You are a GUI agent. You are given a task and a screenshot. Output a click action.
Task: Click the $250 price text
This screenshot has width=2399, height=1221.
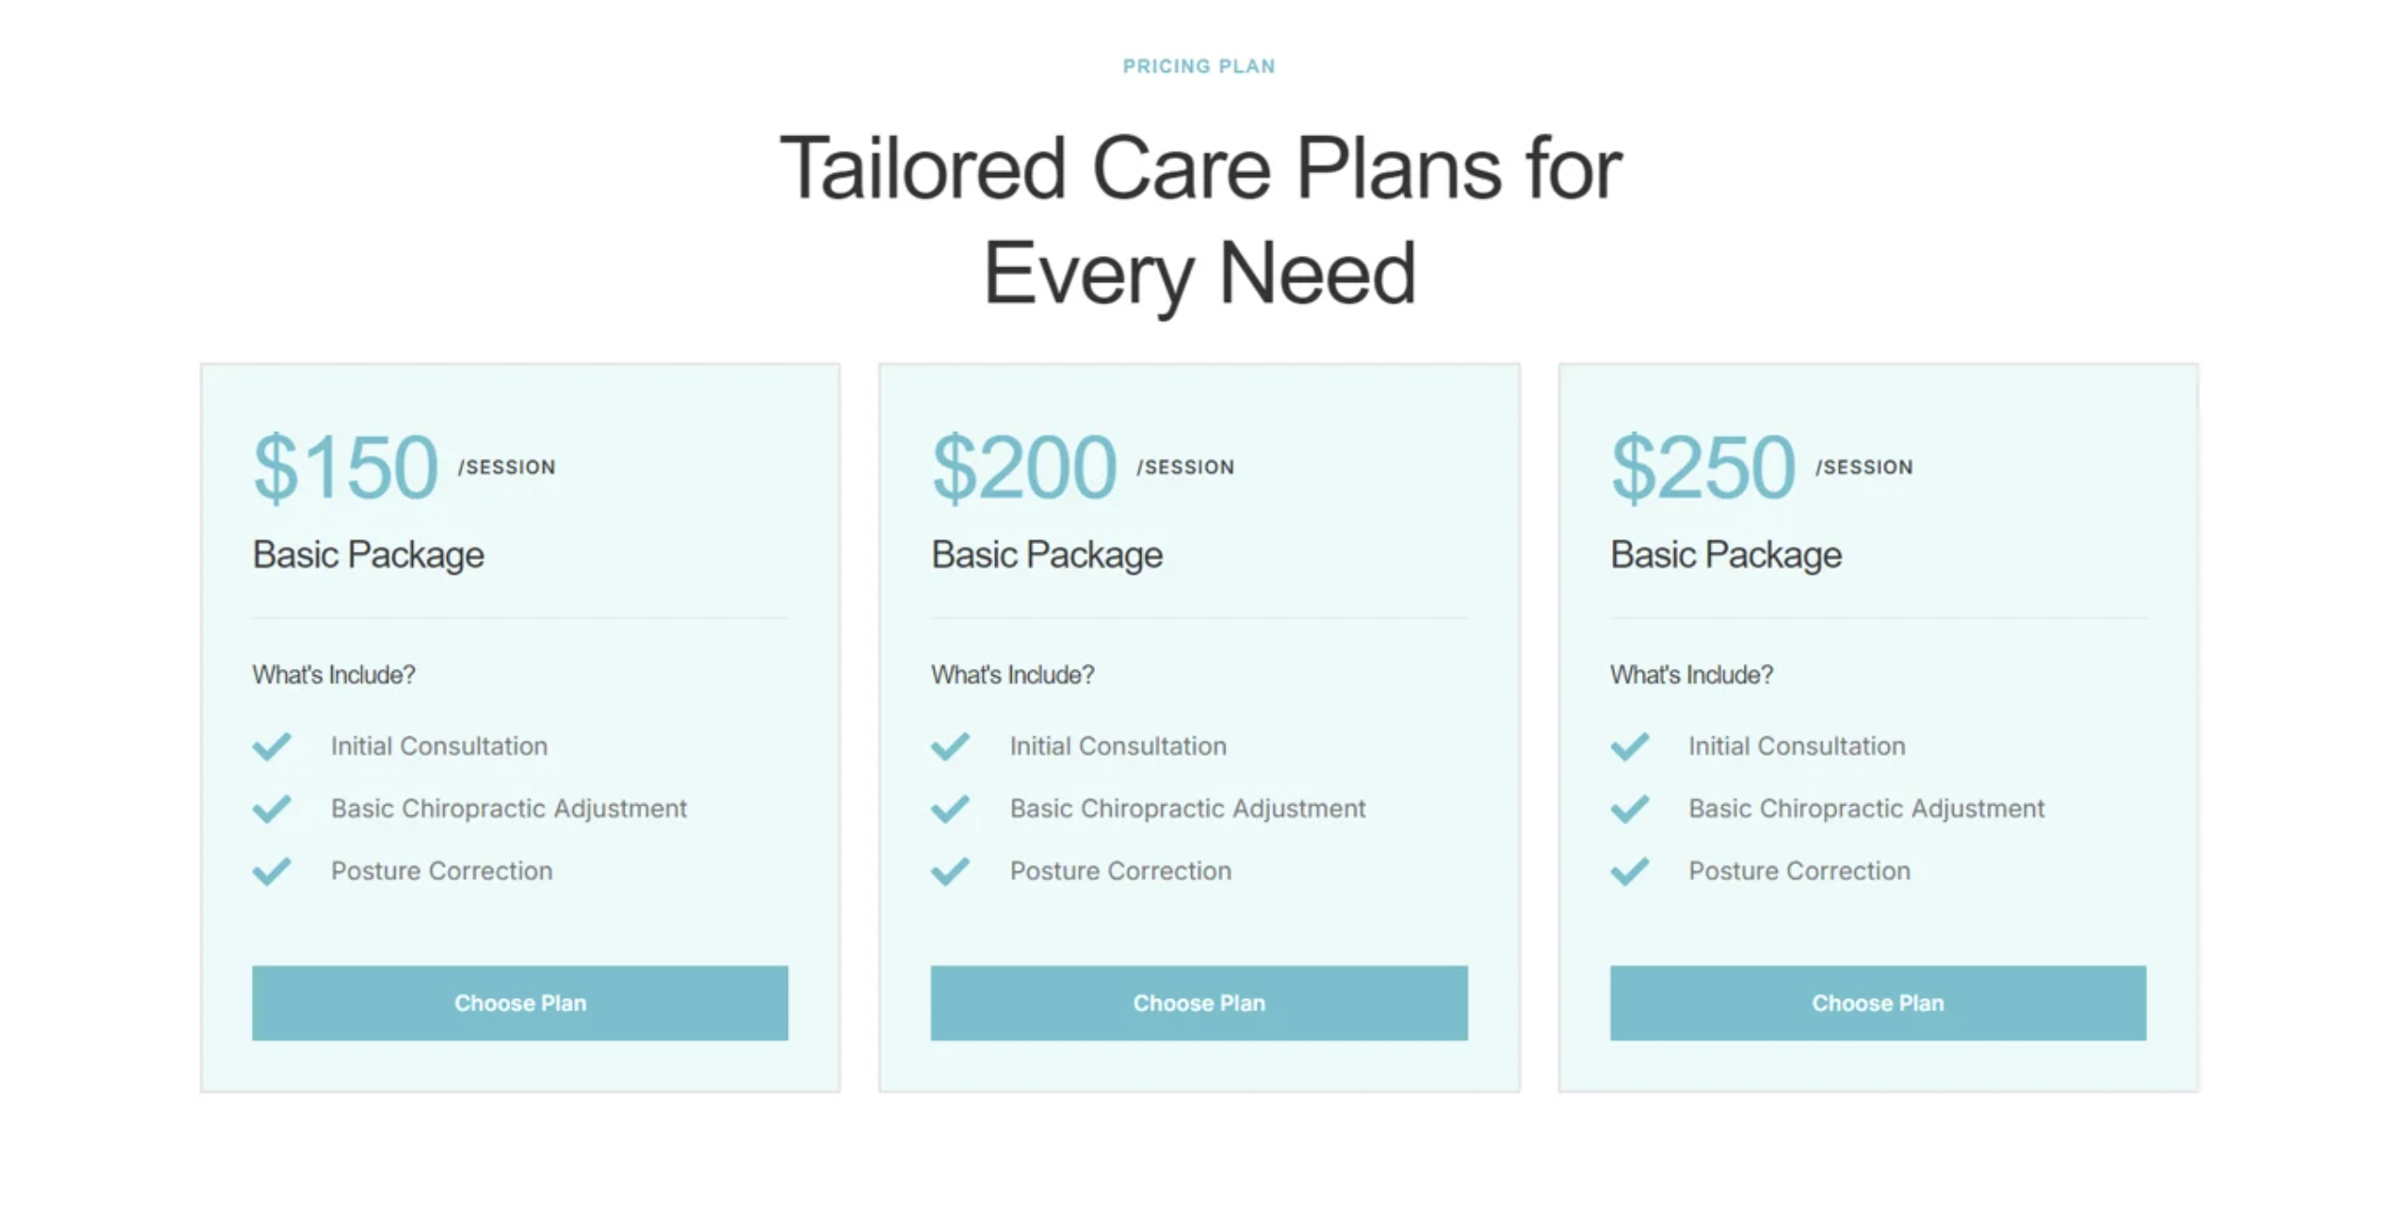click(x=1703, y=467)
